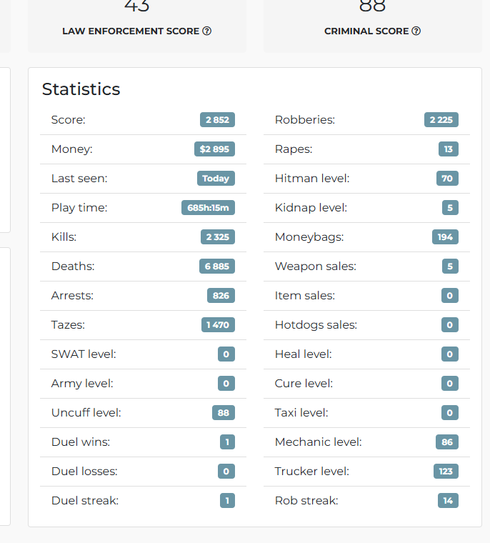This screenshot has width=490, height=543.
Task: Click the Robberies badge 2 225
Action: (441, 120)
